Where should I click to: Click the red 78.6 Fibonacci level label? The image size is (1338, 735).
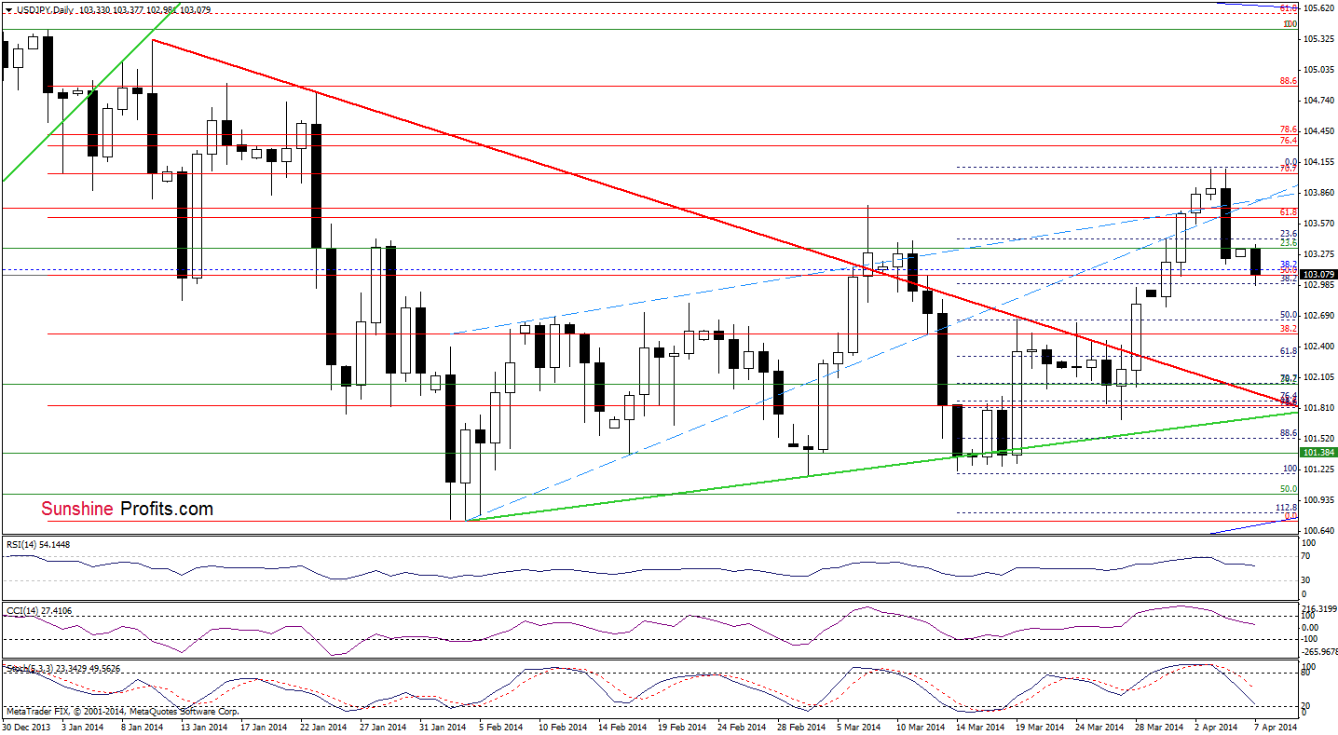1289,130
